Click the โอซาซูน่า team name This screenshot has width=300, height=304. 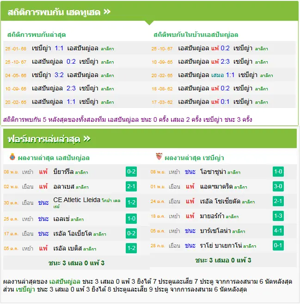213,172
